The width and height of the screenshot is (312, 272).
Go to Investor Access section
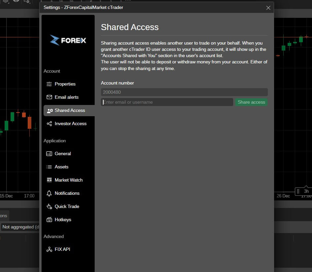(70, 124)
